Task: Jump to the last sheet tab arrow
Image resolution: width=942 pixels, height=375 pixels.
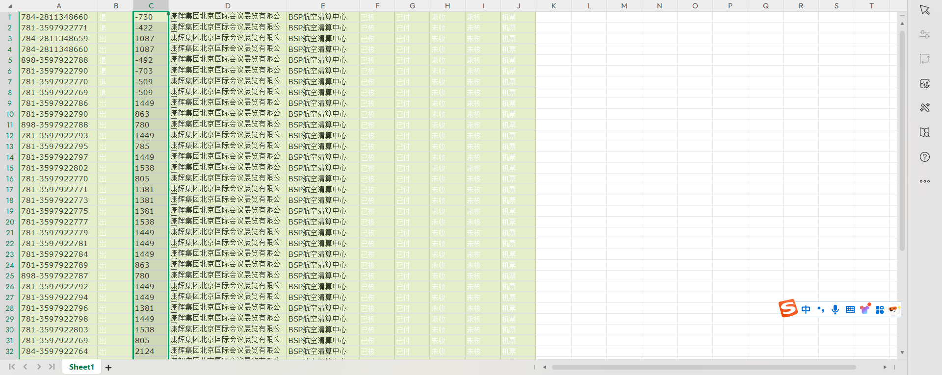Action: [52, 367]
